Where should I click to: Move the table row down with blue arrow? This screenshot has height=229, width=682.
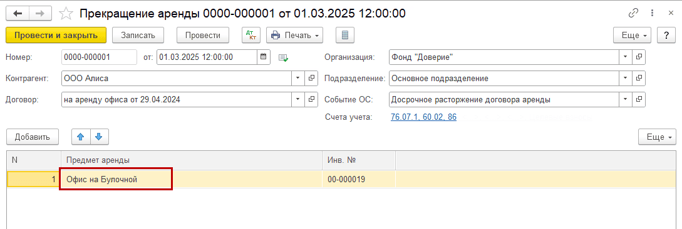[x=99, y=137]
